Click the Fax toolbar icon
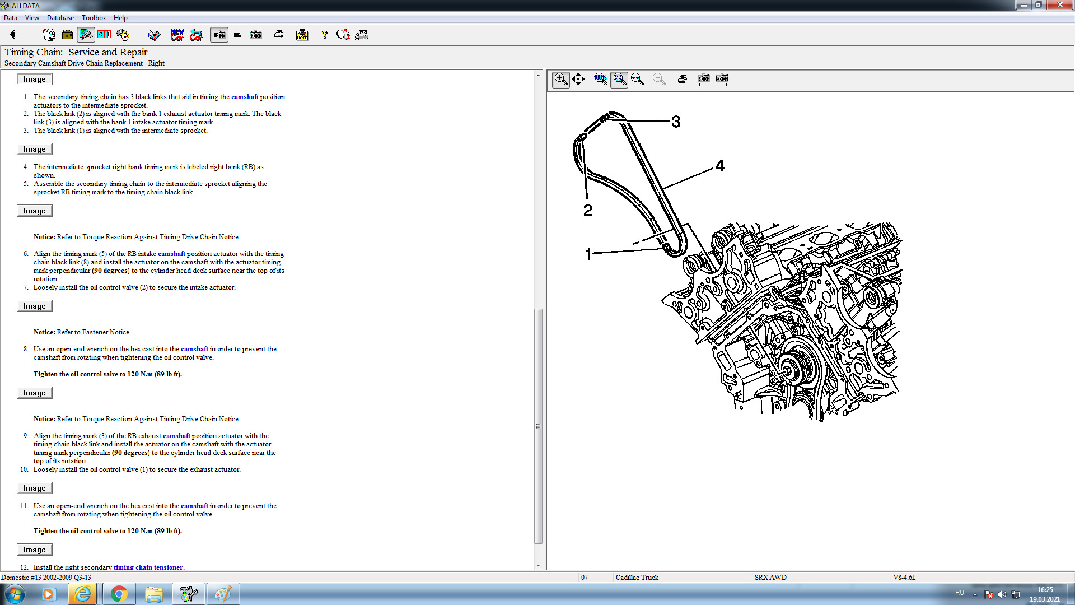Image resolution: width=1075 pixels, height=605 pixels. tap(362, 35)
